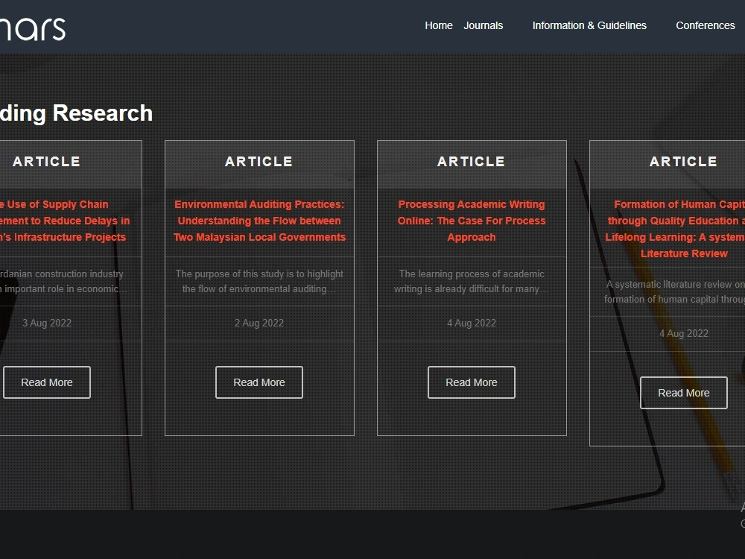
Task: Click the 'Research' section heading
Action: point(76,113)
